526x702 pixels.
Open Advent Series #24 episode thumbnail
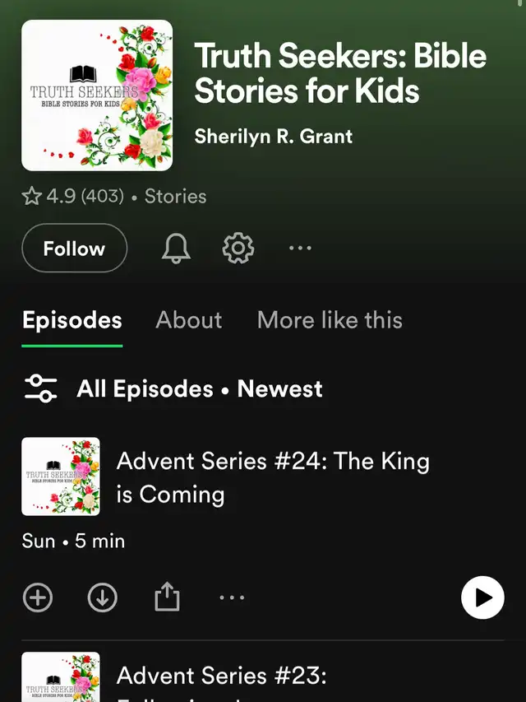tap(61, 477)
